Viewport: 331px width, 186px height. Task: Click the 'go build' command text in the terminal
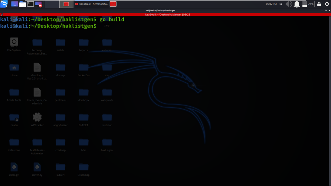tap(112, 19)
